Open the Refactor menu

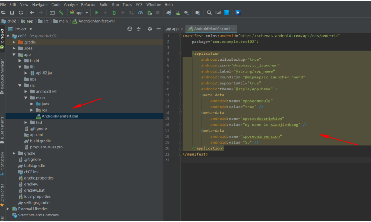[x=89, y=4]
